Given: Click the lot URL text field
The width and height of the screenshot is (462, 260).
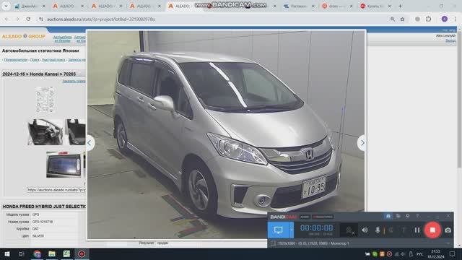Looking at the screenshot, I should [x=56, y=190].
